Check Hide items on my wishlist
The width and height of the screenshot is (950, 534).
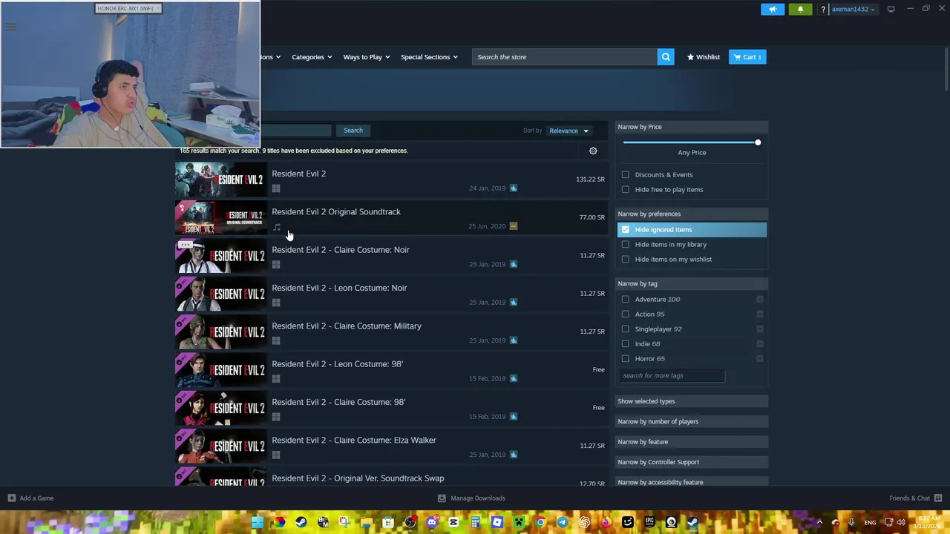pos(626,260)
